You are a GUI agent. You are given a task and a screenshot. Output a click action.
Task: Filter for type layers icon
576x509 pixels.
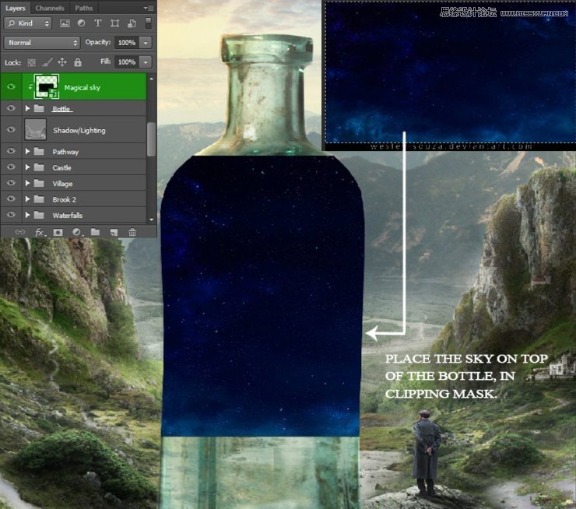98,23
